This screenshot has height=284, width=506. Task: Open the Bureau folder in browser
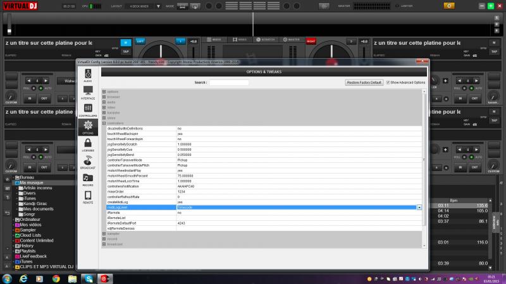point(27,177)
